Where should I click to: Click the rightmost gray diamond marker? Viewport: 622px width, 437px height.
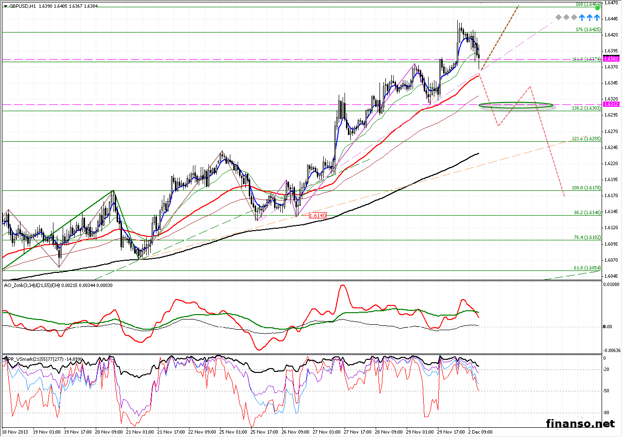click(574, 17)
